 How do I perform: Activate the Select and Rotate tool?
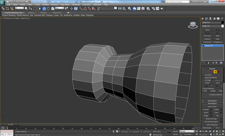tap(49, 8)
